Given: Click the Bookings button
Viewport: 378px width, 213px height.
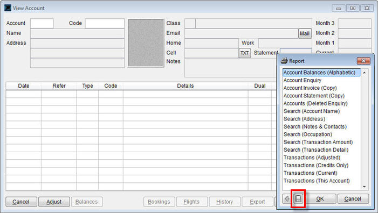Looking at the screenshot, I should pos(159,202).
